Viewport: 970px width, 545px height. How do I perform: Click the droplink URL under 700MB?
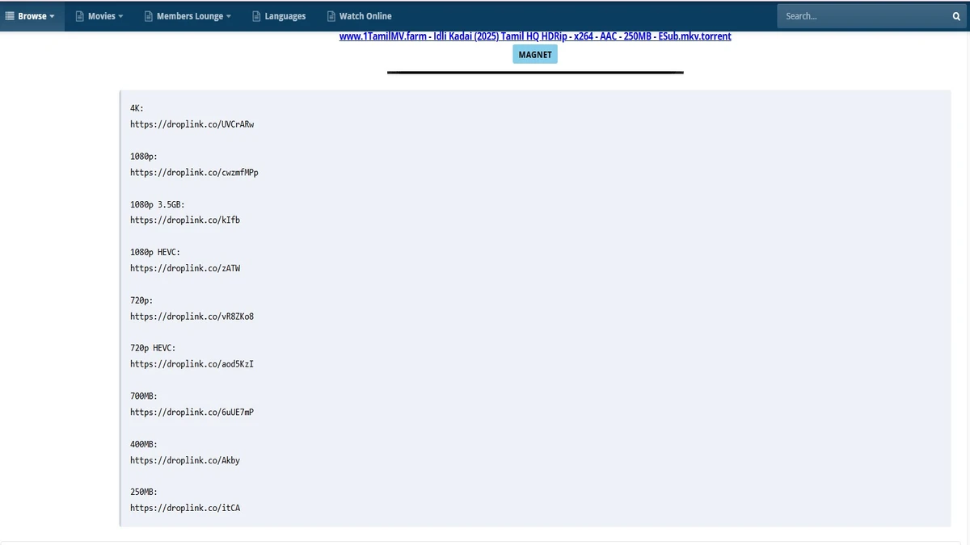192,412
